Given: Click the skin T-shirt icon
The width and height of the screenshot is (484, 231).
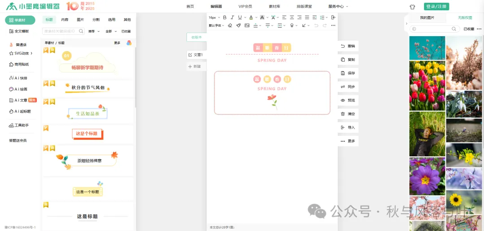Looking at the screenshot, I should [412, 7].
